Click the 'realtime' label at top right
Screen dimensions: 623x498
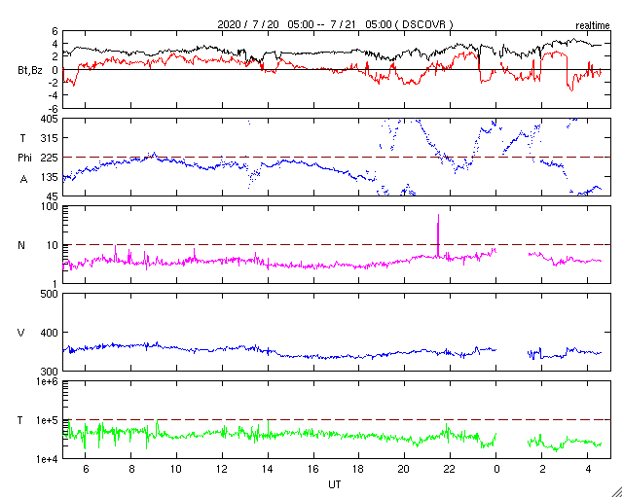tap(593, 25)
